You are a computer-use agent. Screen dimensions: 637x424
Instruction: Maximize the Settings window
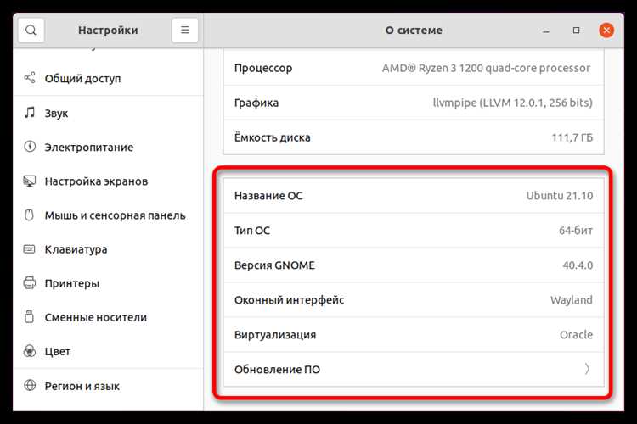[576, 30]
